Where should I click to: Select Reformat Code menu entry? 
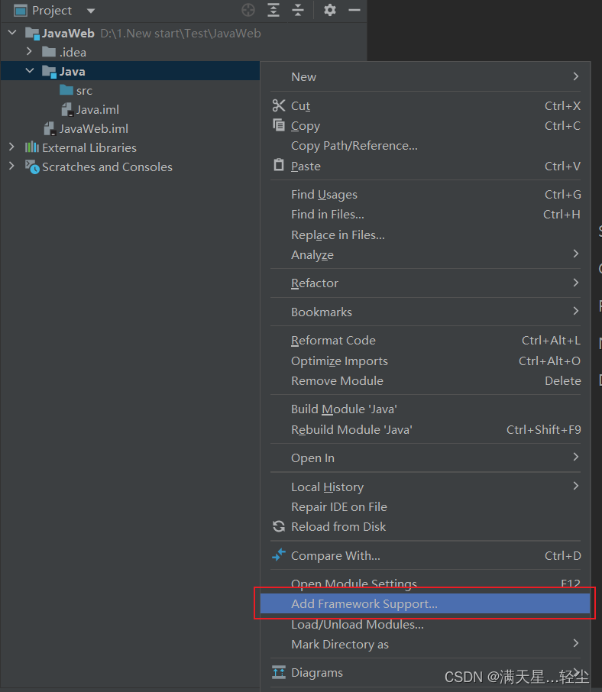pos(425,340)
